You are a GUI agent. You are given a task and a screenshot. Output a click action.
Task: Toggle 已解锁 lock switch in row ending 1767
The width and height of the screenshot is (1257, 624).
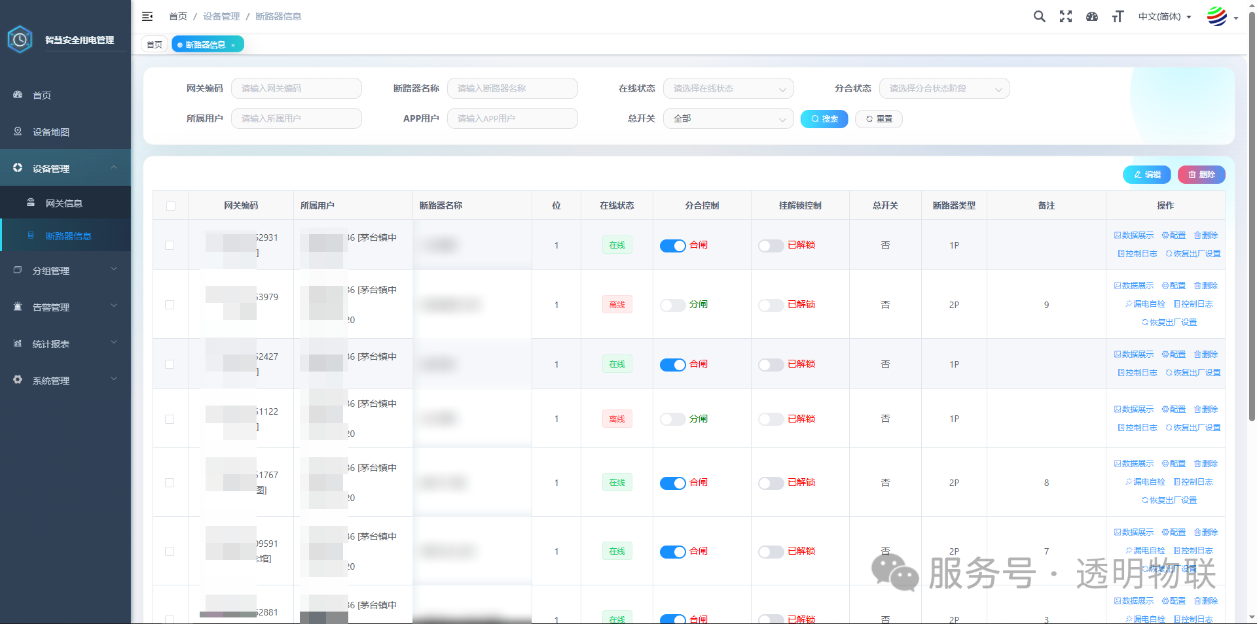point(771,483)
